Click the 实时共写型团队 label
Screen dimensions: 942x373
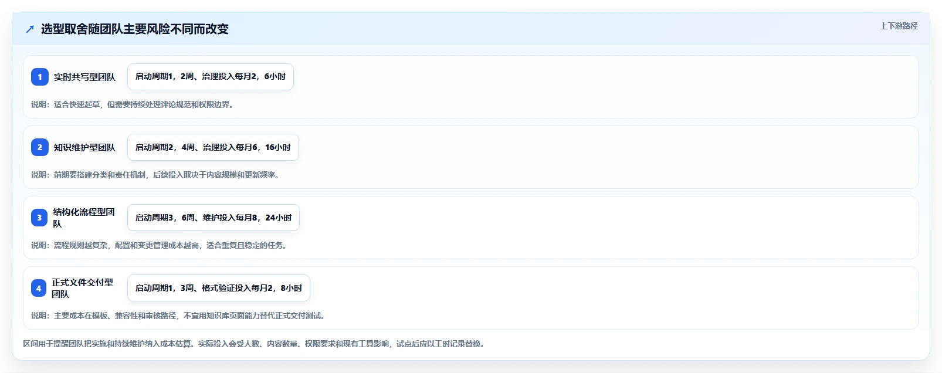(x=84, y=77)
